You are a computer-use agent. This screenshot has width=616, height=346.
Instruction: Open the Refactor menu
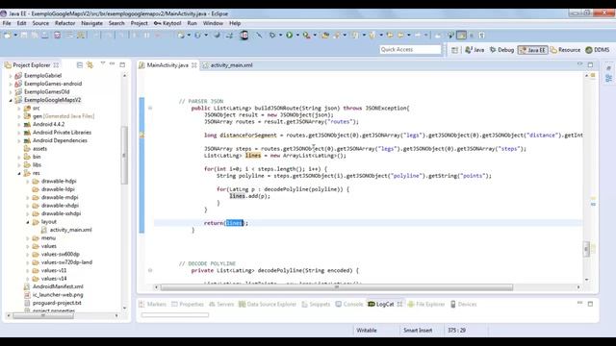click(64, 23)
